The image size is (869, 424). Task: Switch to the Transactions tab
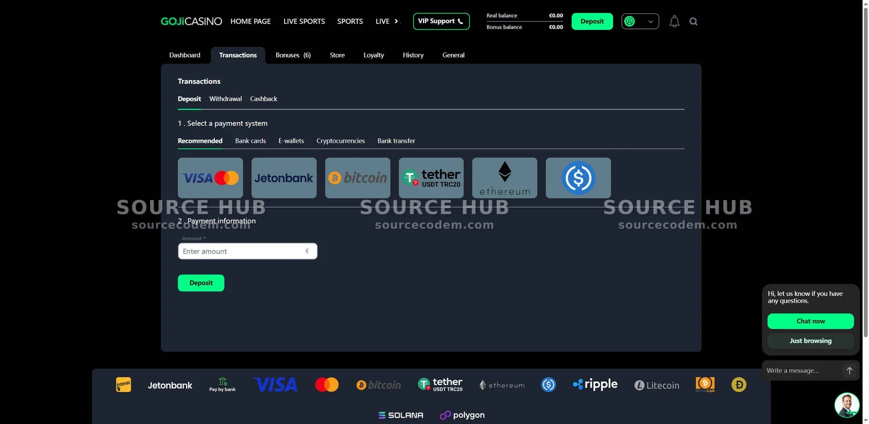pos(238,55)
